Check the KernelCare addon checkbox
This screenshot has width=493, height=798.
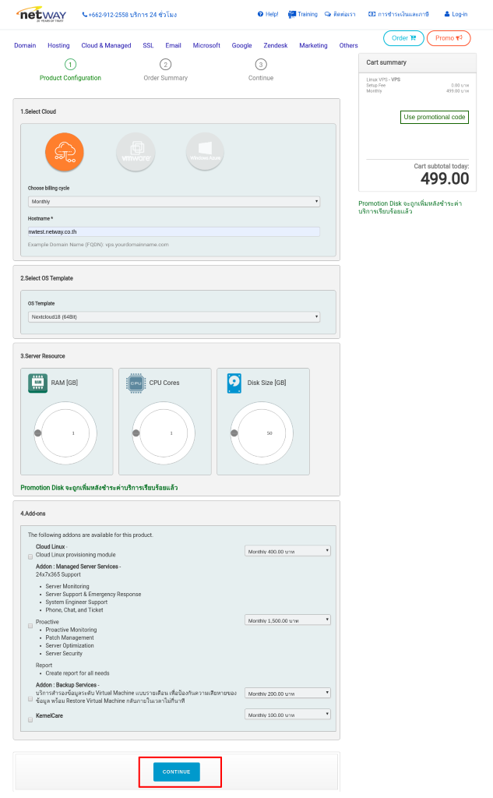30,720
